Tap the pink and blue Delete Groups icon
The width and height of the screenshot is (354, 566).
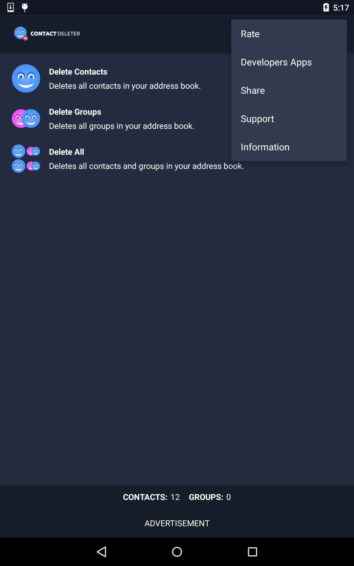(26, 119)
